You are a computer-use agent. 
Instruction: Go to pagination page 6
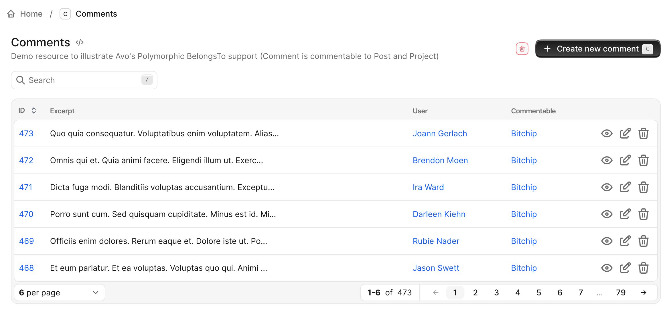(x=560, y=293)
